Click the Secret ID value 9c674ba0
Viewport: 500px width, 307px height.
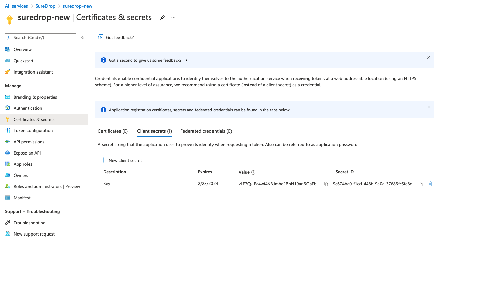372,184
